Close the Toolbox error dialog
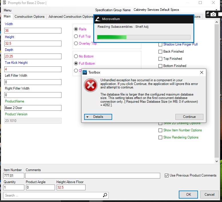The width and height of the screenshot is (222, 202). click(202, 72)
